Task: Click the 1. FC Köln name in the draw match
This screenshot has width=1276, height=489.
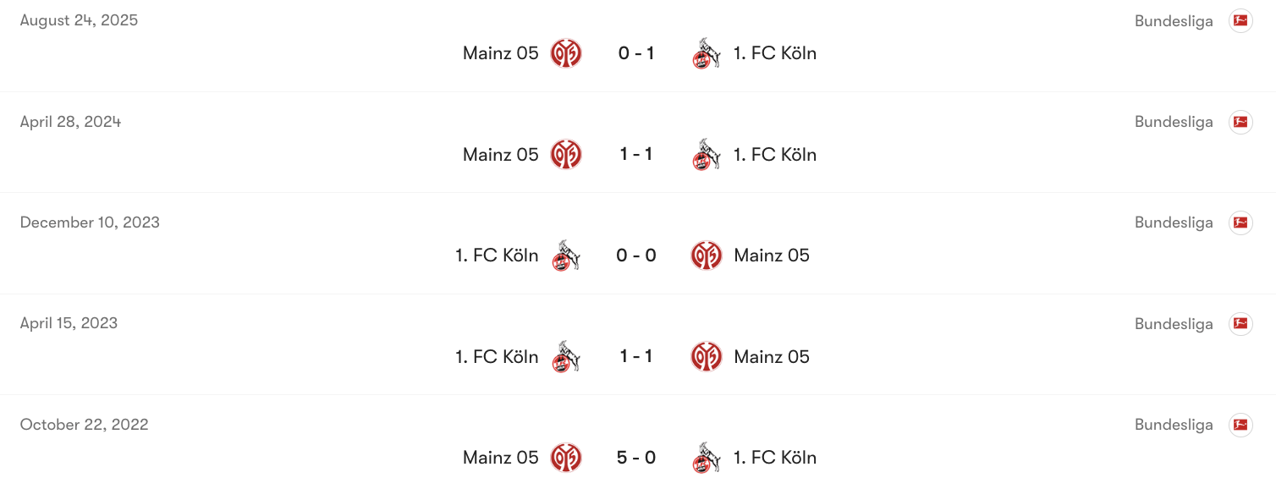Action: [x=774, y=154]
